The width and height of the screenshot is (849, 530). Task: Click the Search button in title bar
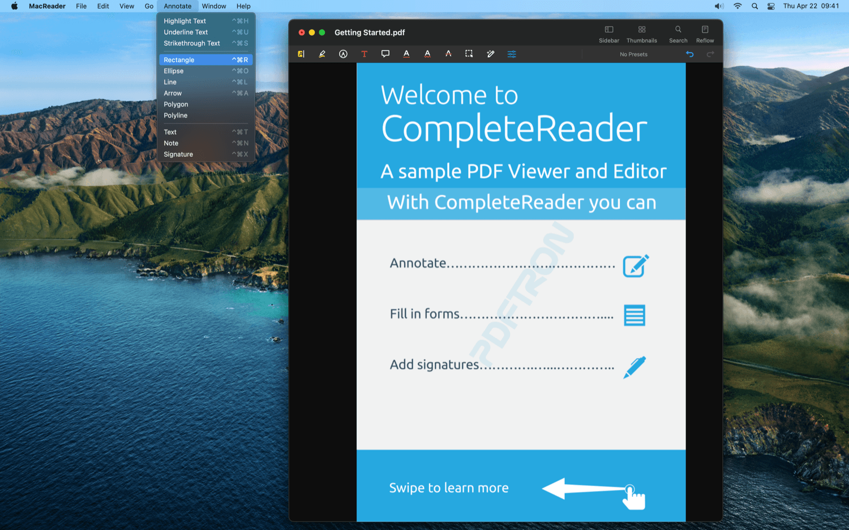coord(678,34)
